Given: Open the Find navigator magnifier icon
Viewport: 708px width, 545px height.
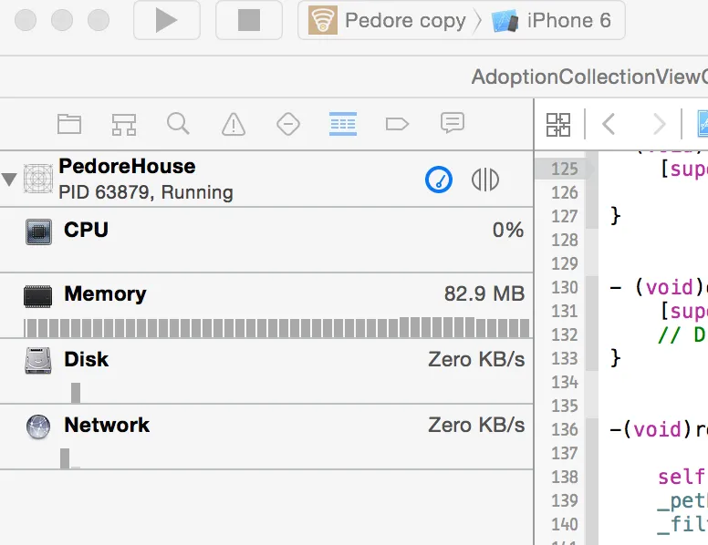Looking at the screenshot, I should (x=179, y=123).
